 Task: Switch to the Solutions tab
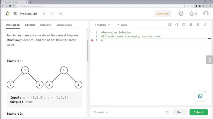coord(46,25)
